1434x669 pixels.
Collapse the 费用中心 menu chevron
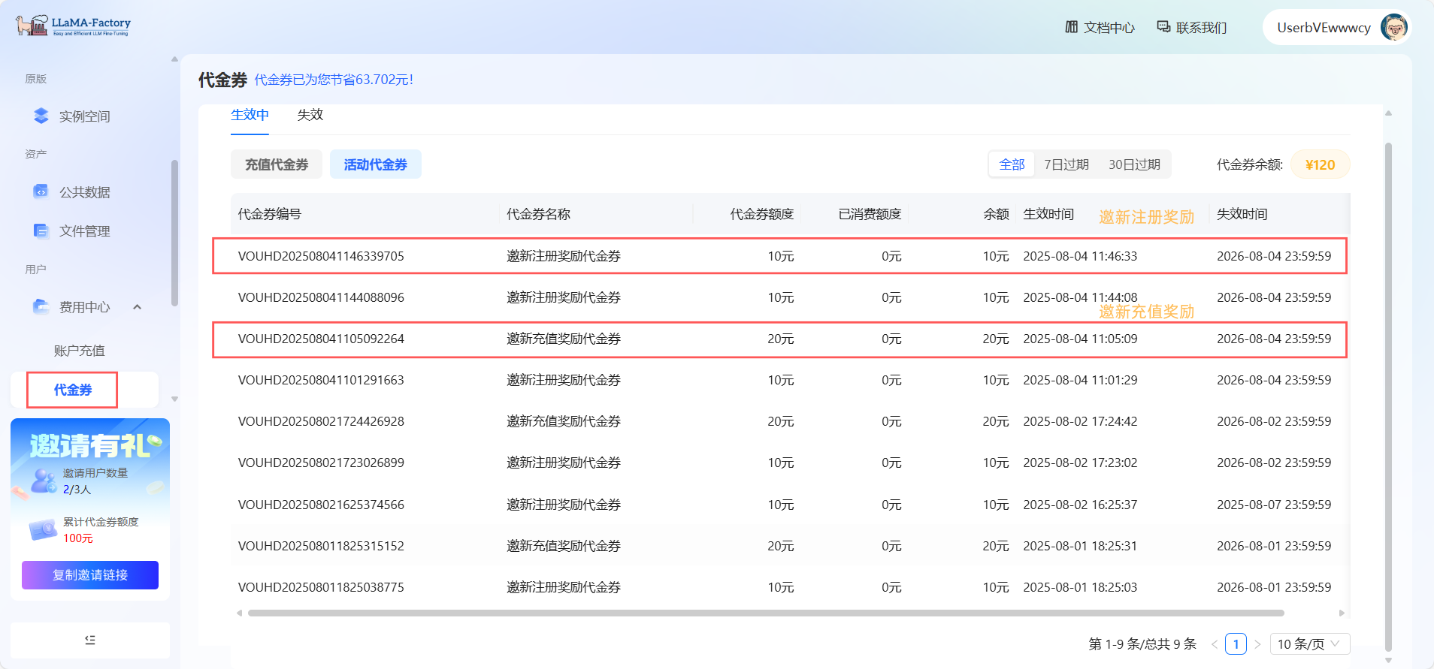(137, 307)
